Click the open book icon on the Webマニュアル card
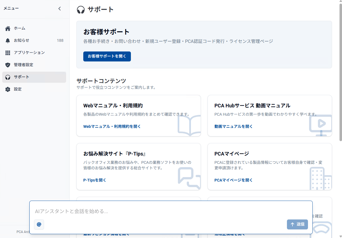This screenshot has height=238, width=342. point(189,126)
